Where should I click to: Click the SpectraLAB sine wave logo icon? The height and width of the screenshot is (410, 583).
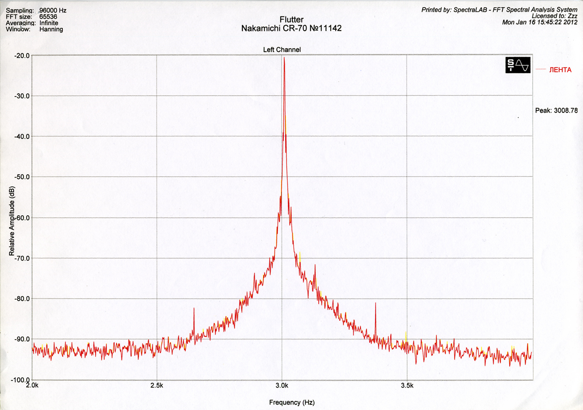[518, 66]
